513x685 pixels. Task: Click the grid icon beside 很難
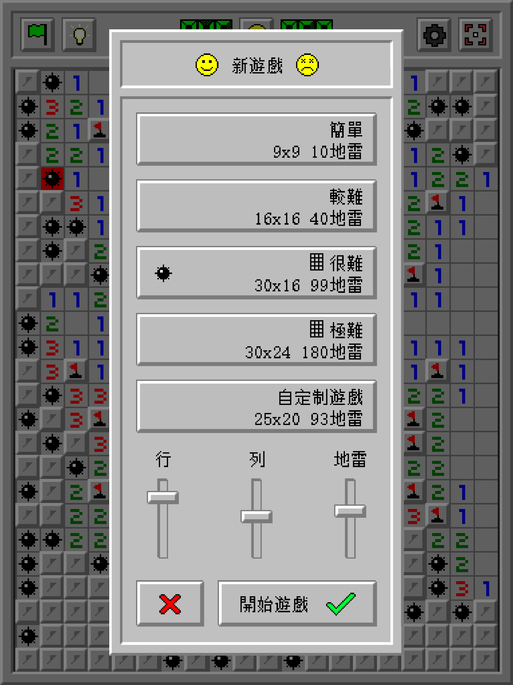coord(317,262)
